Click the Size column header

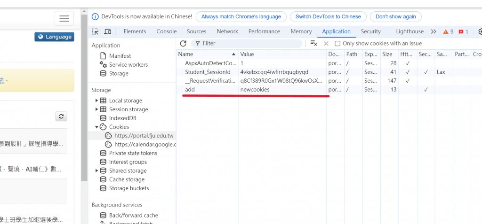[x=389, y=54]
